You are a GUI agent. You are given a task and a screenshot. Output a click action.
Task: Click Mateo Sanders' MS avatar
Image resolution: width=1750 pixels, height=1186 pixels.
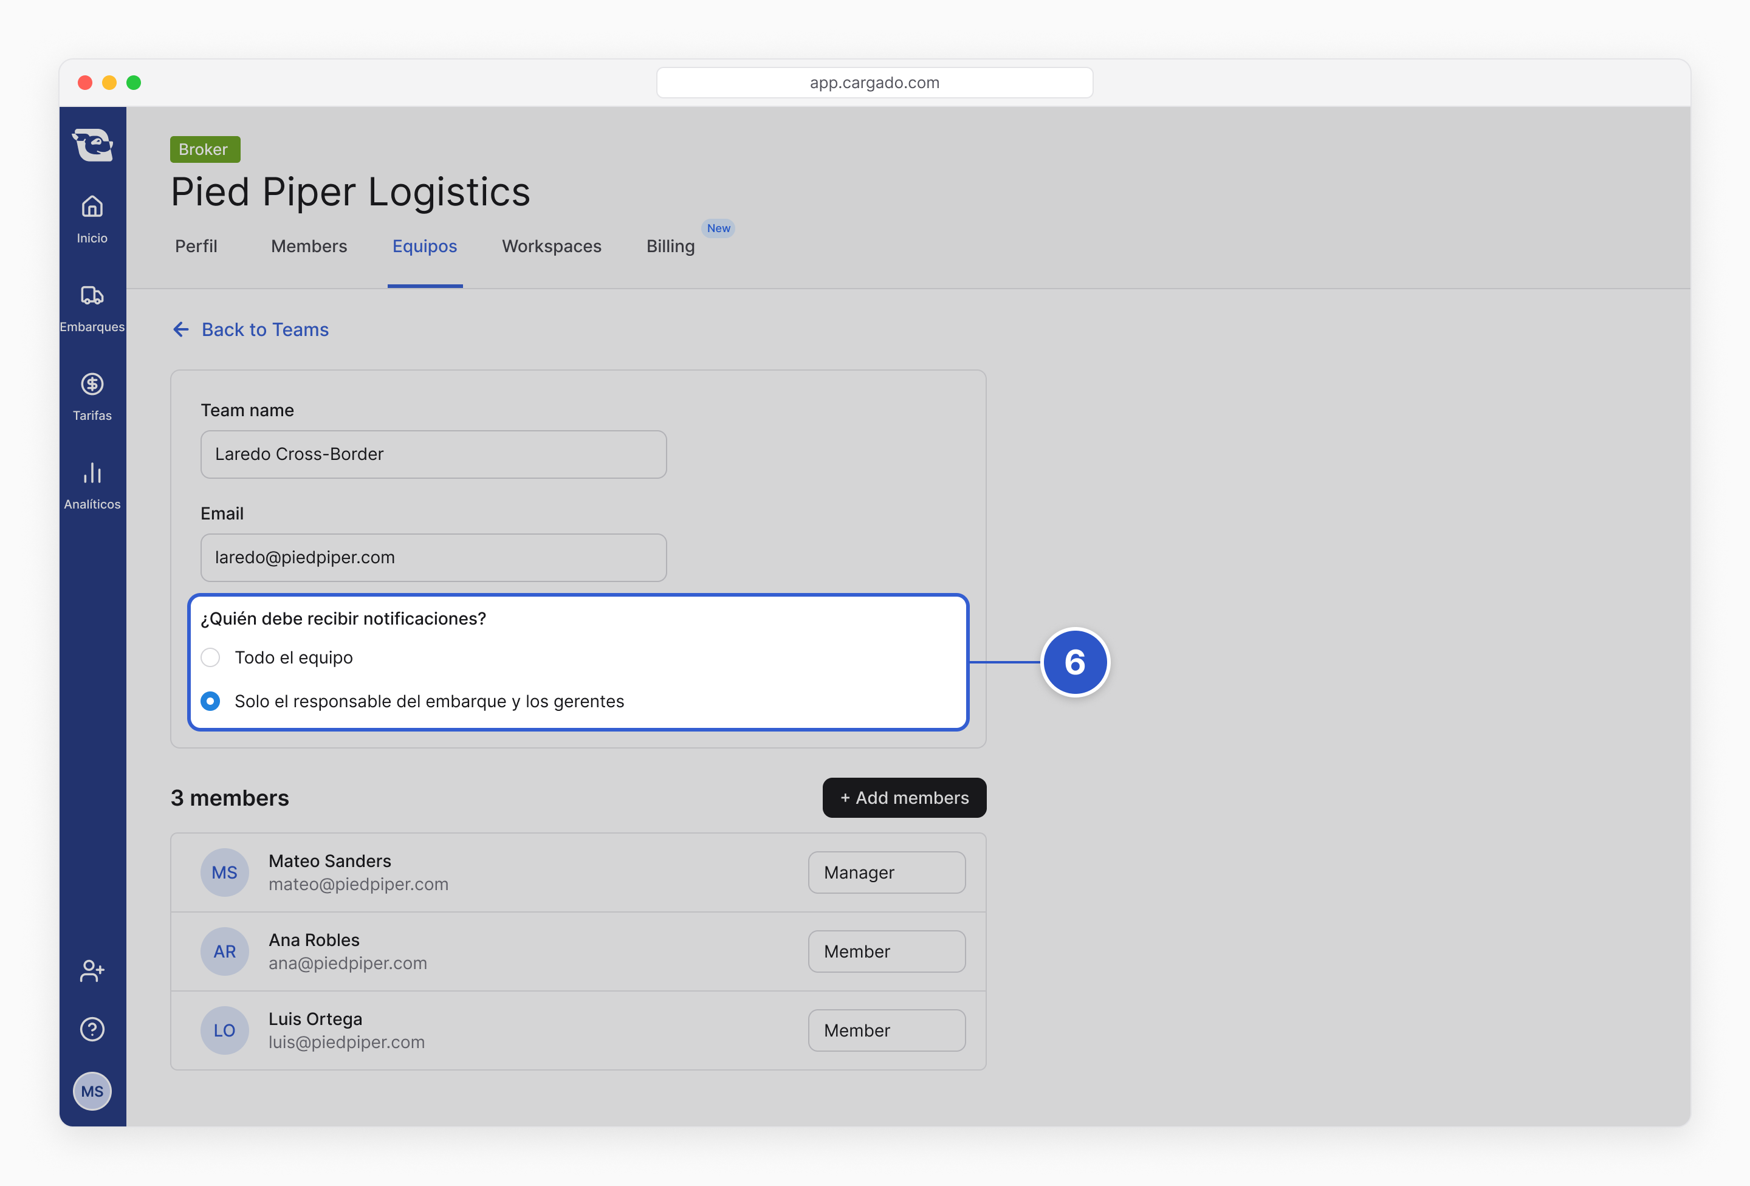tap(224, 872)
